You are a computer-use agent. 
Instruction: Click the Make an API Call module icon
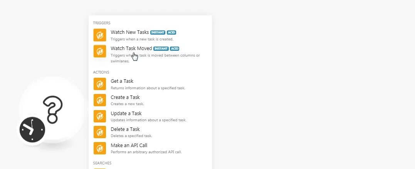click(x=100, y=148)
